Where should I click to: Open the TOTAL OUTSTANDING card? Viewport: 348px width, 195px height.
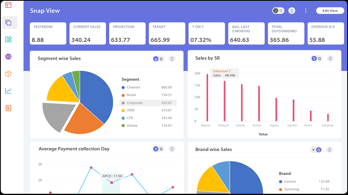[x=286, y=34]
